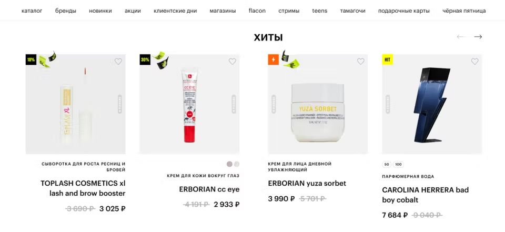Screen dimensions: 505x232
Task: Go to previous hits with left arrow
Action: [x=461, y=37]
